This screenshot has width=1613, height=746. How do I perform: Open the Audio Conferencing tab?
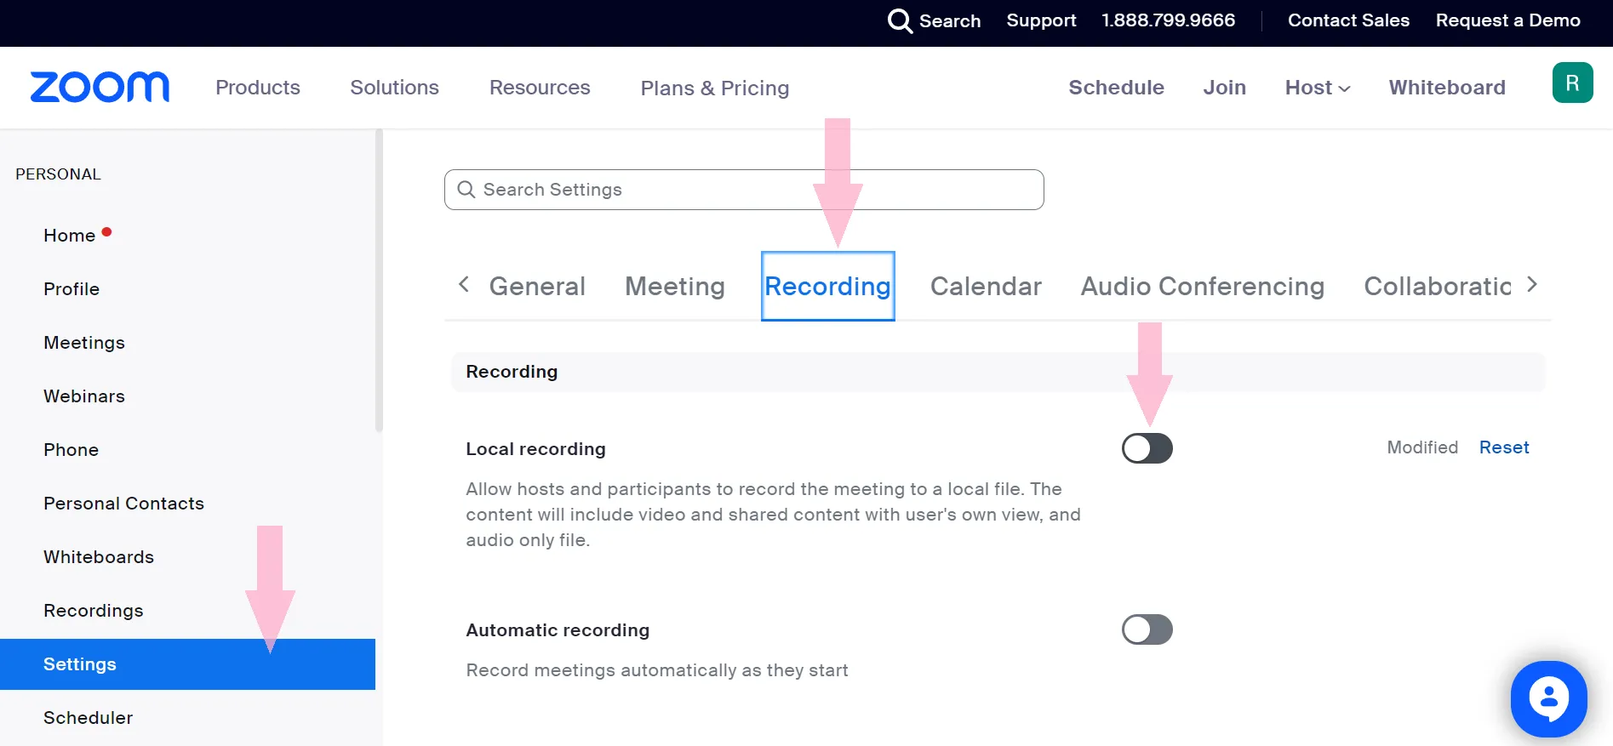pyautogui.click(x=1202, y=287)
